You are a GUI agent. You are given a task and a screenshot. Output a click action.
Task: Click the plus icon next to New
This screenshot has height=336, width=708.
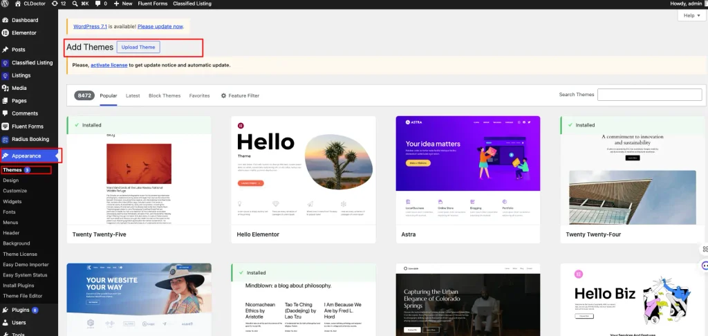point(116,3)
